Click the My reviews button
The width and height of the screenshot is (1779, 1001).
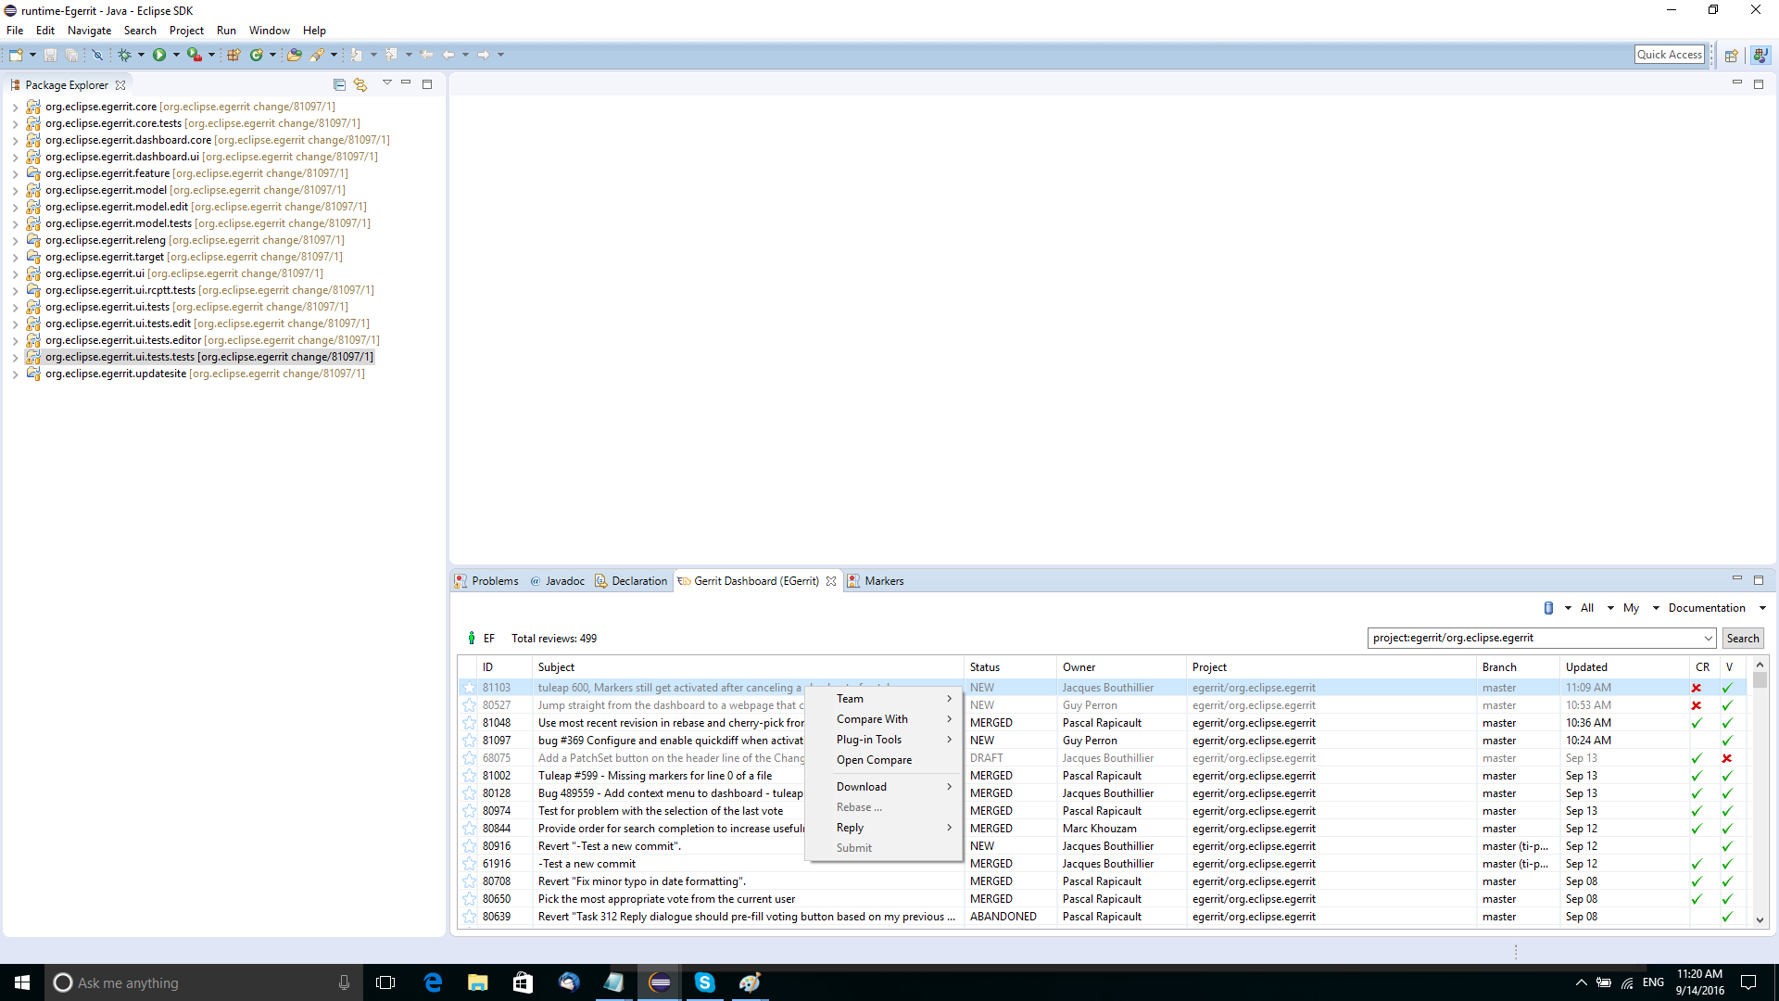1631,608
